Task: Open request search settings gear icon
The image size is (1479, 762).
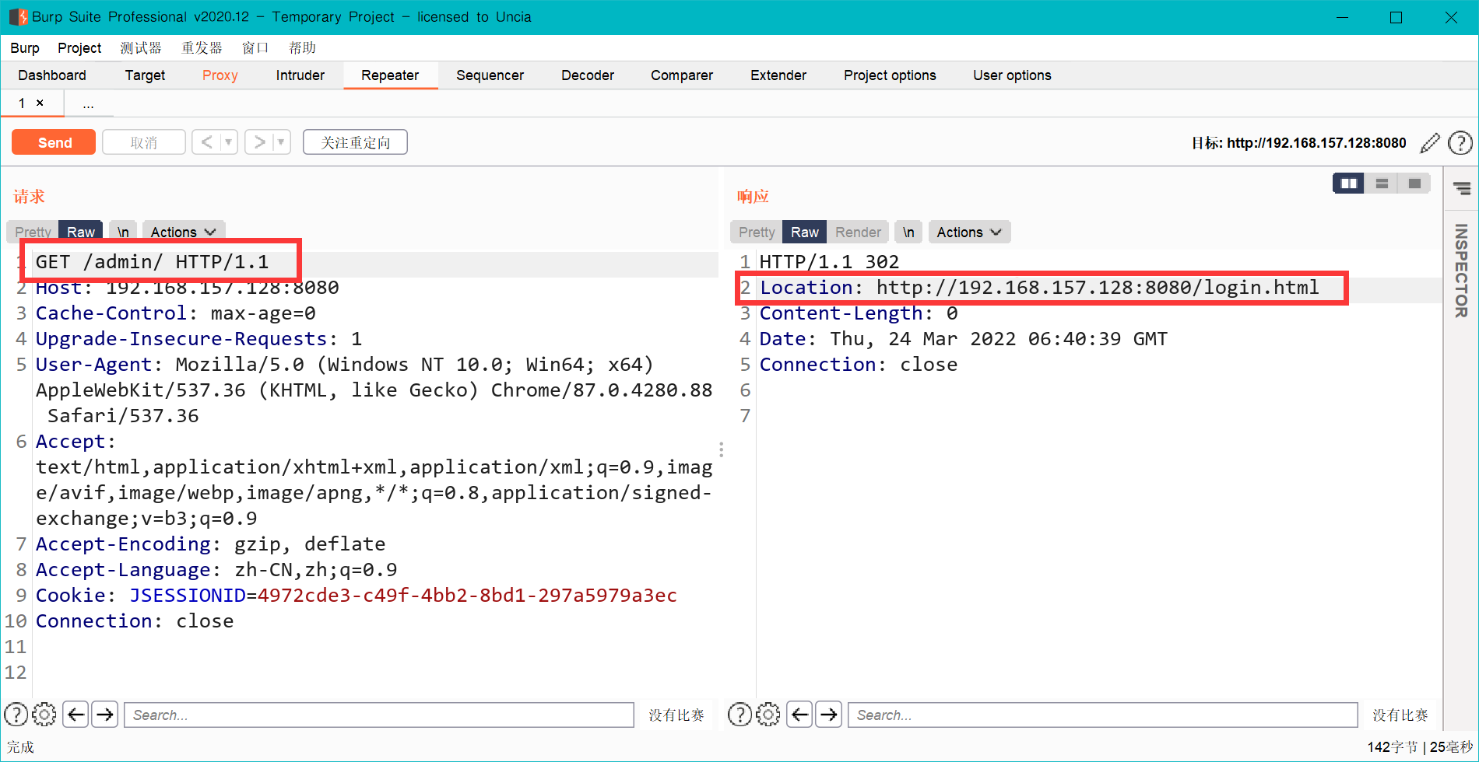Action: click(x=44, y=714)
